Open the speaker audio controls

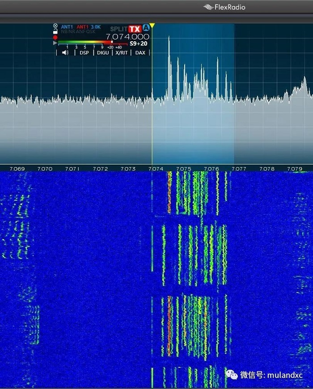pos(65,52)
